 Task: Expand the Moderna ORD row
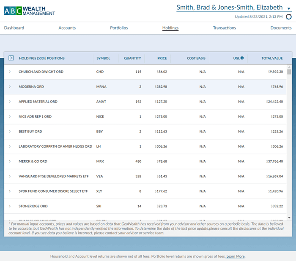[10, 86]
